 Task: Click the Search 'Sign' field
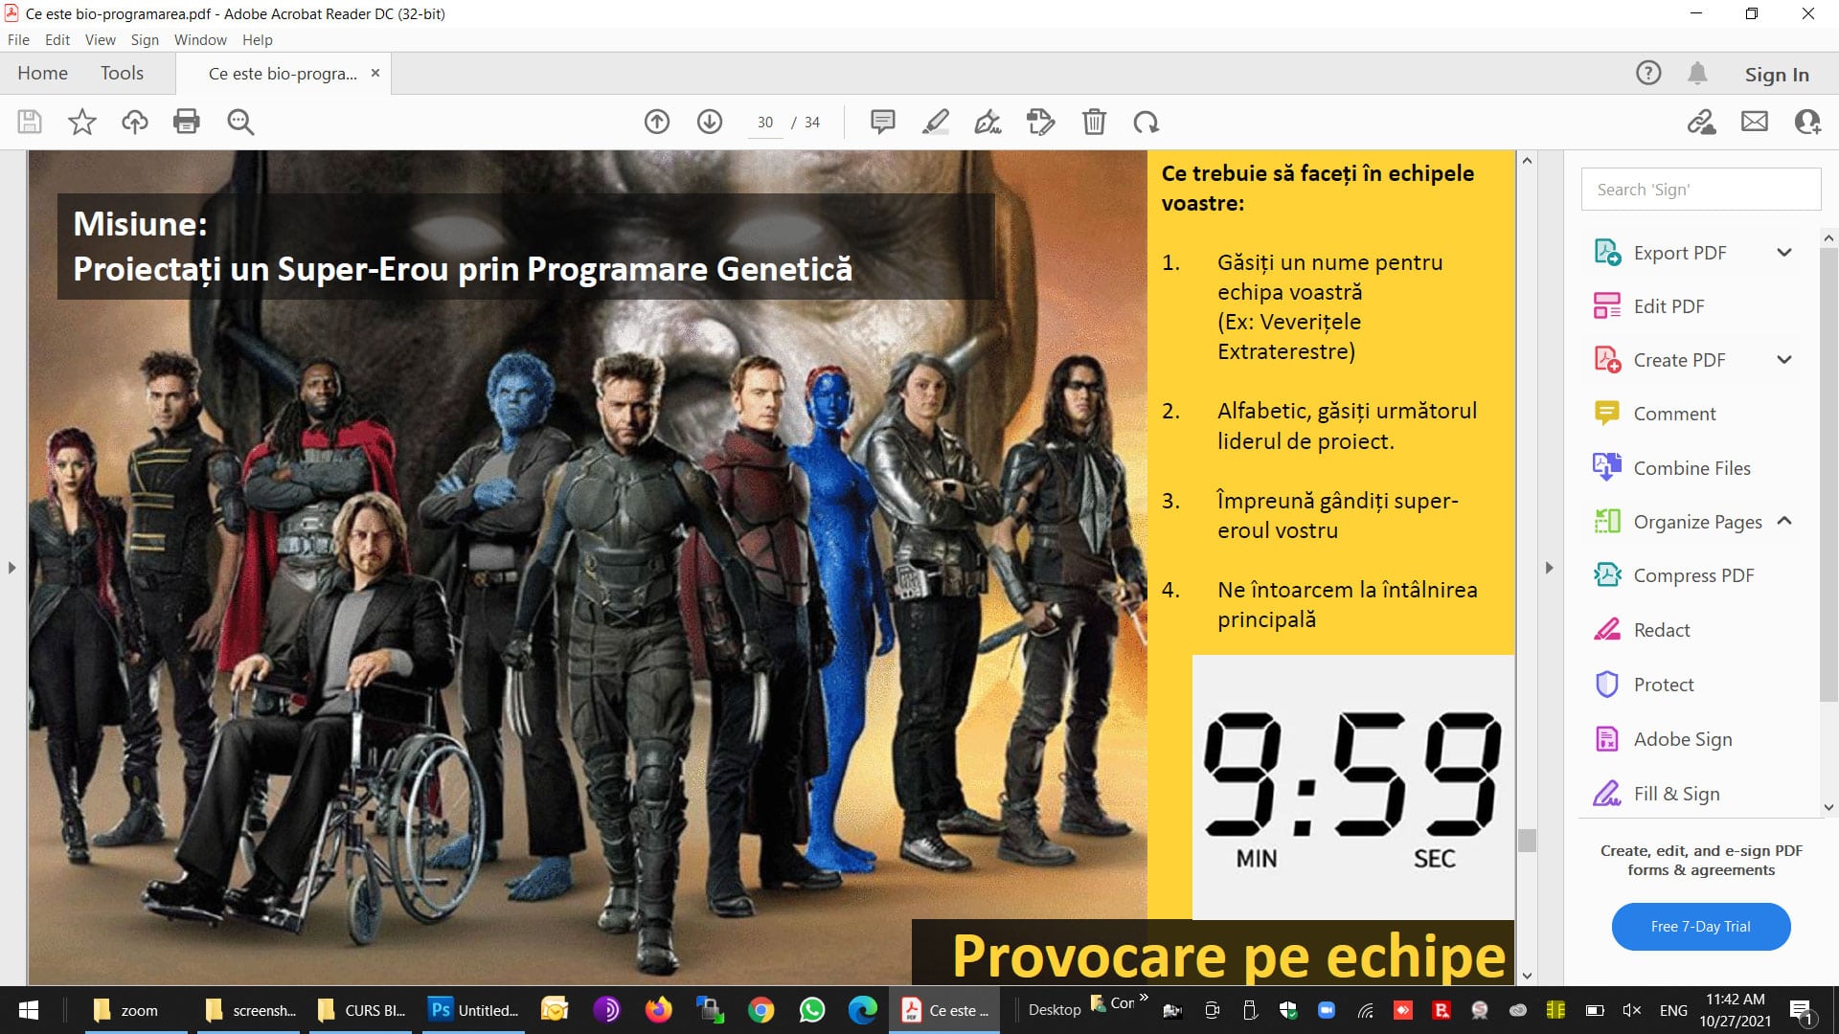1701,190
